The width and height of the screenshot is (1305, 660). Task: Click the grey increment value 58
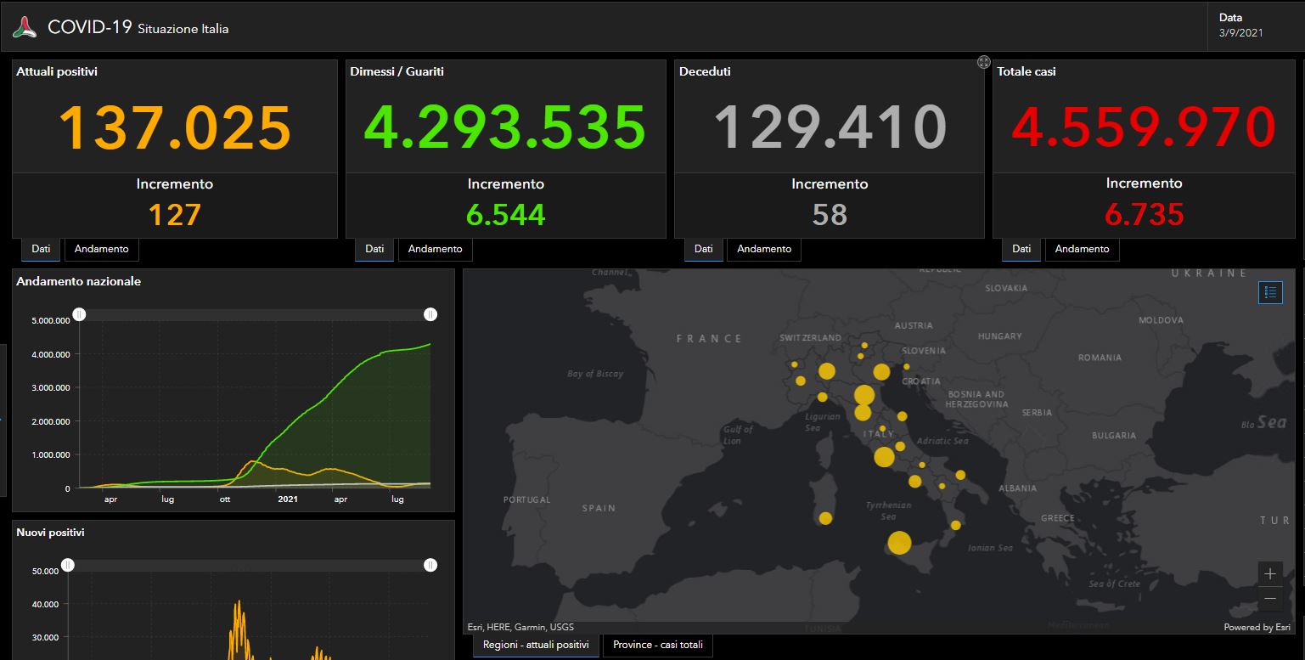click(830, 215)
